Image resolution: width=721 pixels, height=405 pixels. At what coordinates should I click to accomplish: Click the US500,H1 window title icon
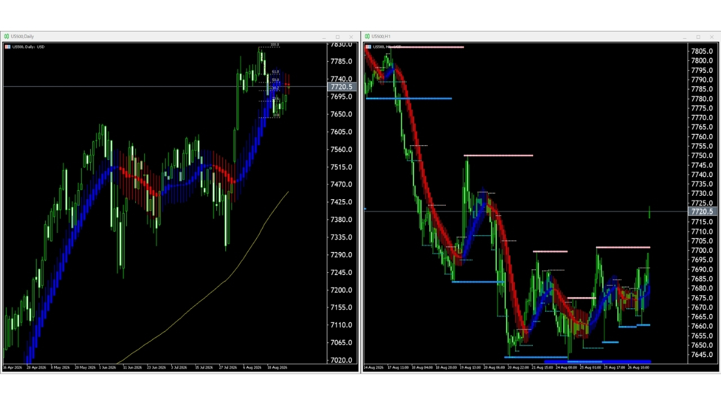pos(367,37)
